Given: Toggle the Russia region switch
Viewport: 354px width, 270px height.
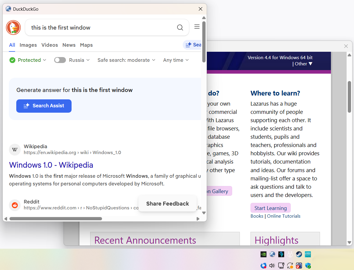Looking at the screenshot, I should 60,60.
